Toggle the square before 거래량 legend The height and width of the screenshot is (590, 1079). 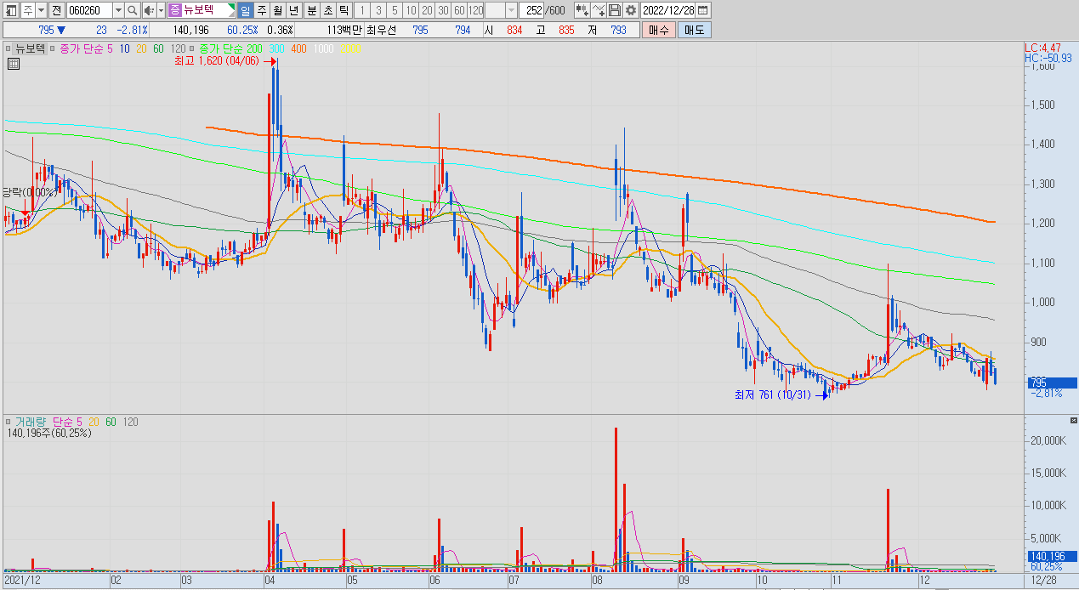9,422
